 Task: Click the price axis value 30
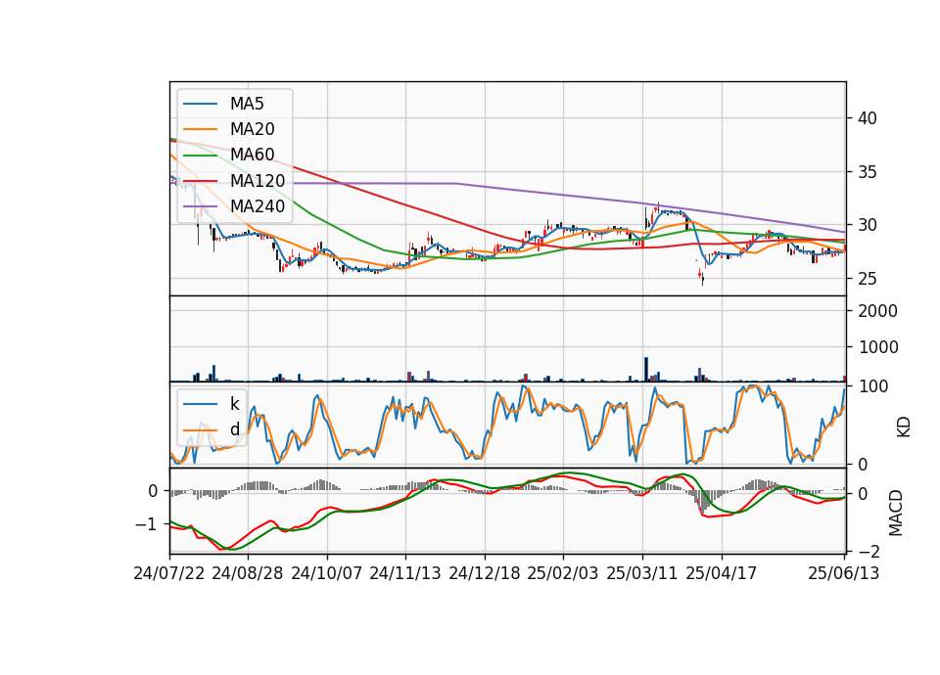tap(867, 225)
